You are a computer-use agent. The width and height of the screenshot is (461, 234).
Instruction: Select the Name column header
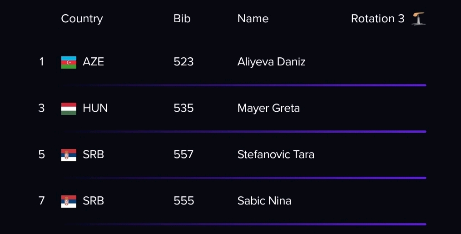click(253, 19)
